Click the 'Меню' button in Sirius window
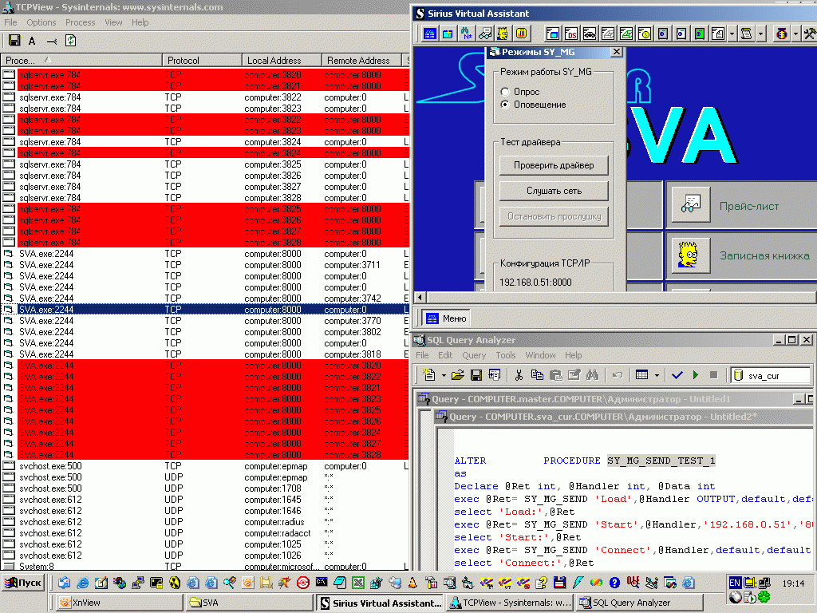 click(446, 318)
